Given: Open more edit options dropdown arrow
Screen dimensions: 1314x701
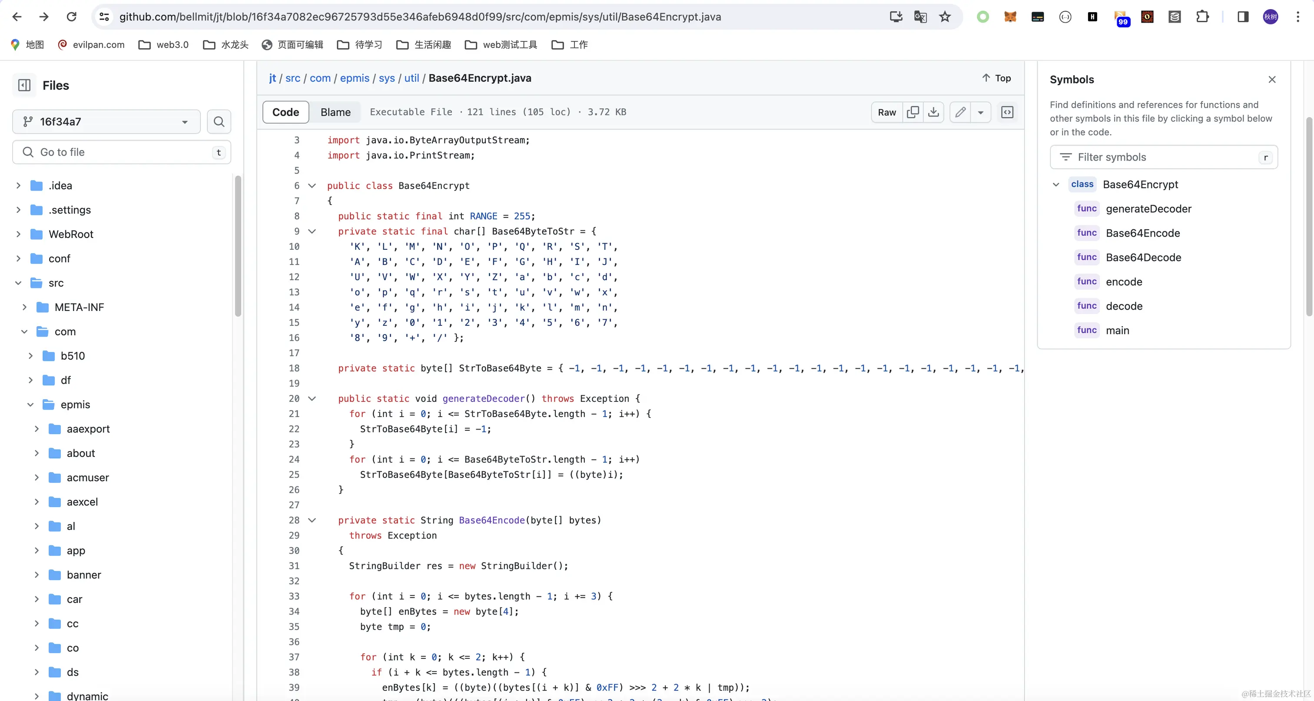Looking at the screenshot, I should pos(980,112).
